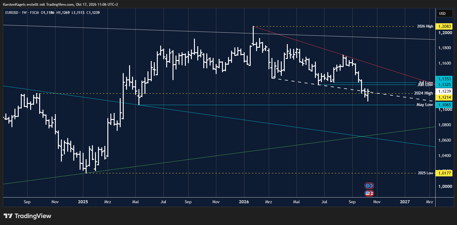Click the close value C1,1239 in the legend

coord(93,13)
